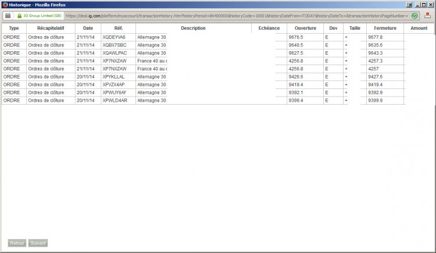Click the Type column header

(x=14, y=28)
